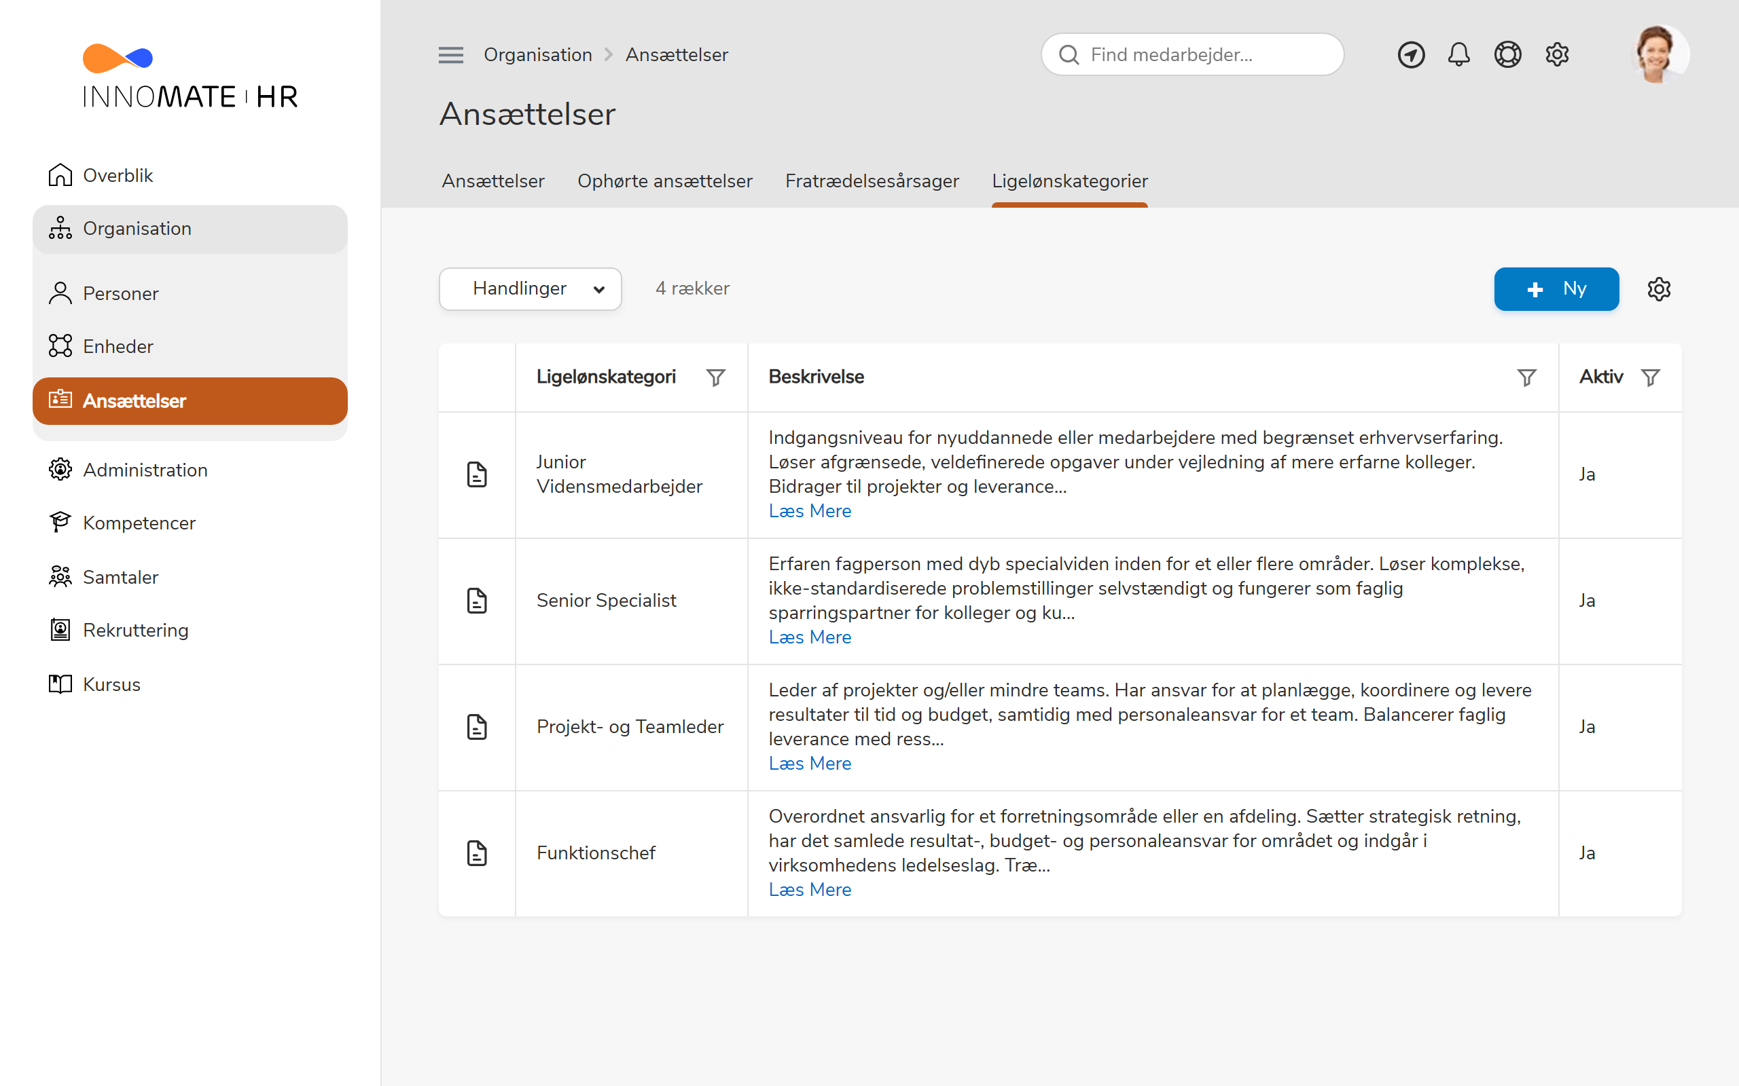
Task: Filter the Ligelønskategori column
Action: [x=716, y=377]
